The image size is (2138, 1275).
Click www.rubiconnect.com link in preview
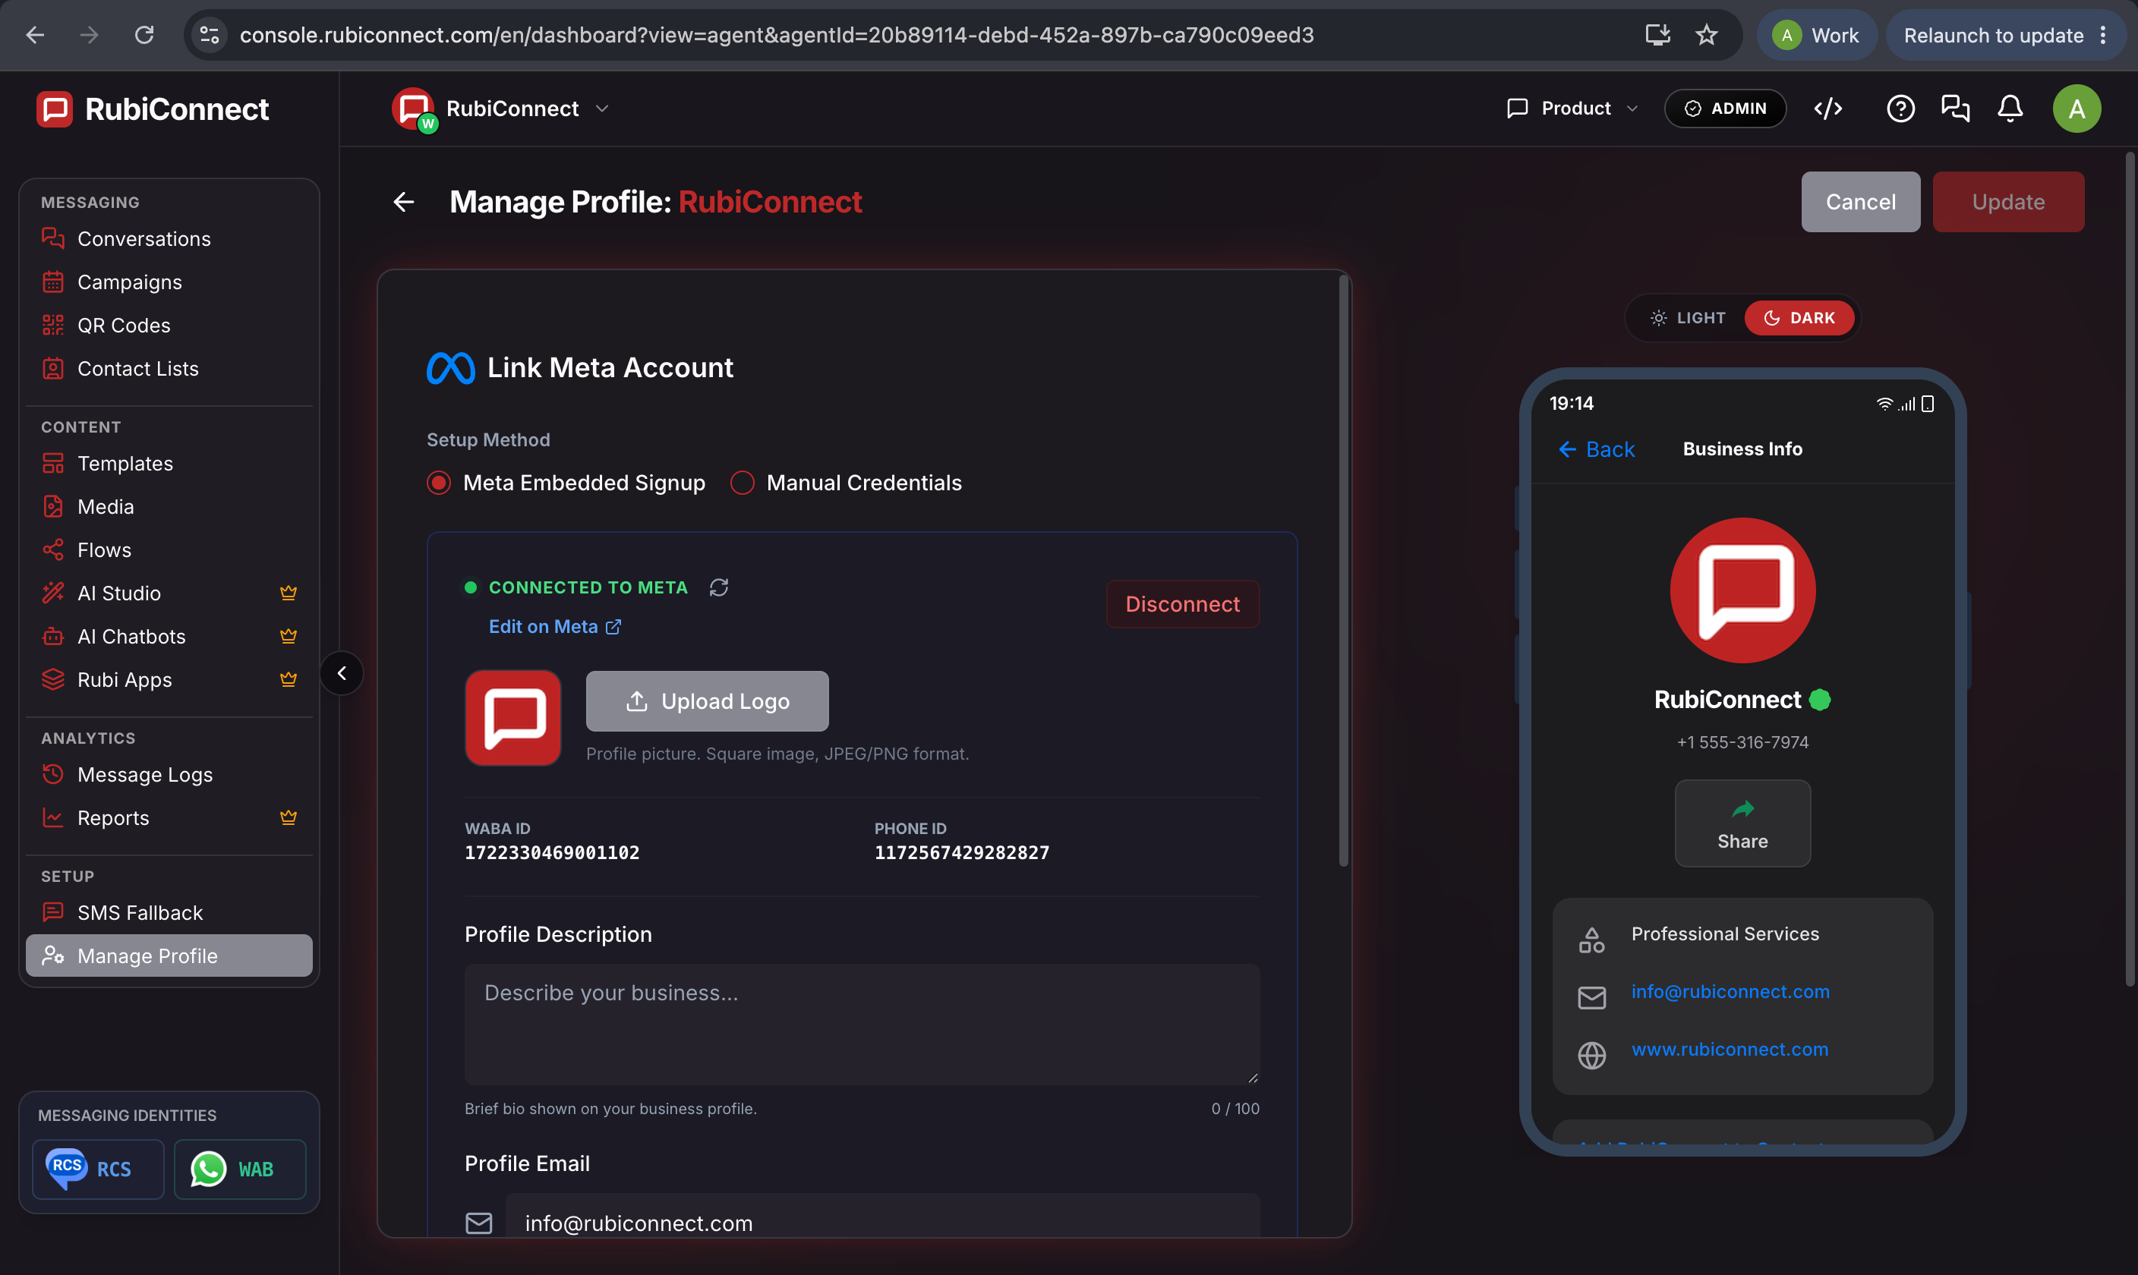pos(1730,1049)
